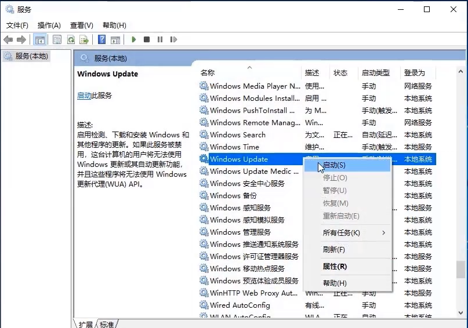Click the Pause Service toolbar icon
The height and width of the screenshot is (328, 468).
(x=159, y=39)
